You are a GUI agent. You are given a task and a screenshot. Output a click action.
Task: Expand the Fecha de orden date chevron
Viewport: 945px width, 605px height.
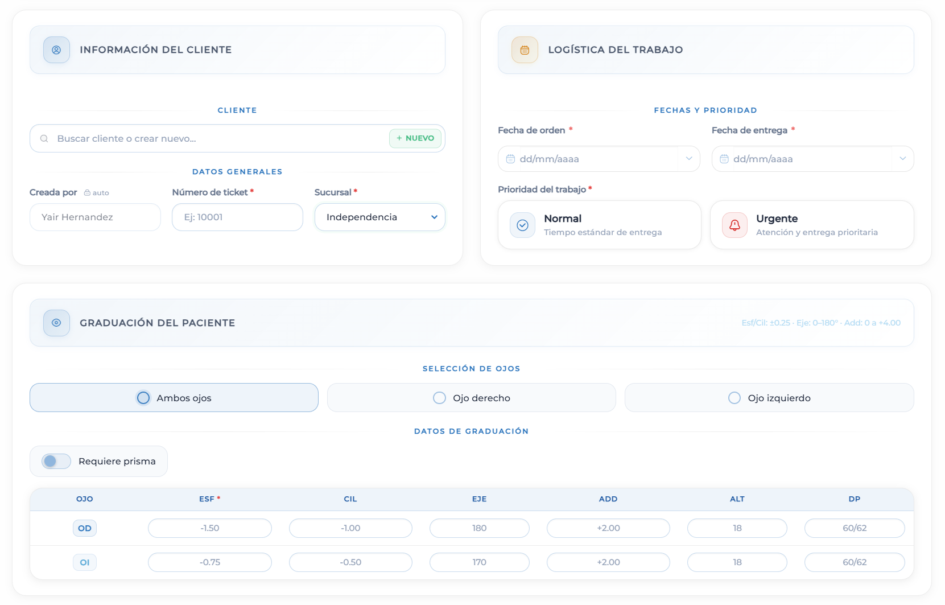(x=689, y=159)
